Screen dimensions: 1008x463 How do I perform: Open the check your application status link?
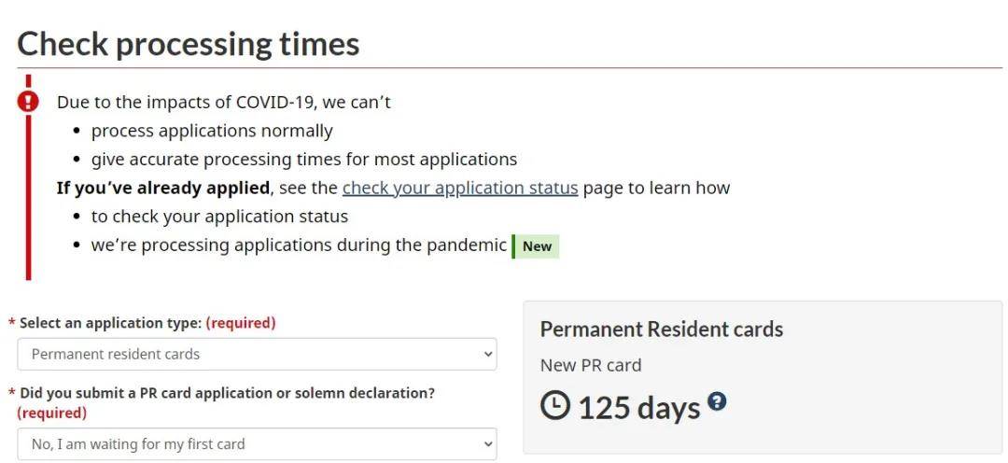460,188
